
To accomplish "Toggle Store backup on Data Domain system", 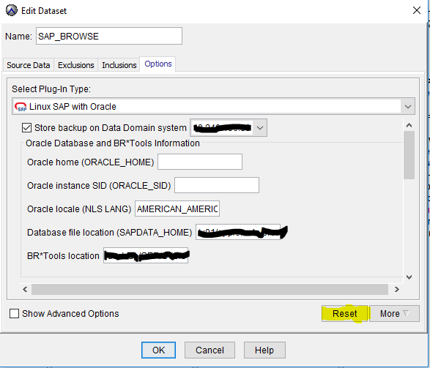I will click(x=26, y=127).
